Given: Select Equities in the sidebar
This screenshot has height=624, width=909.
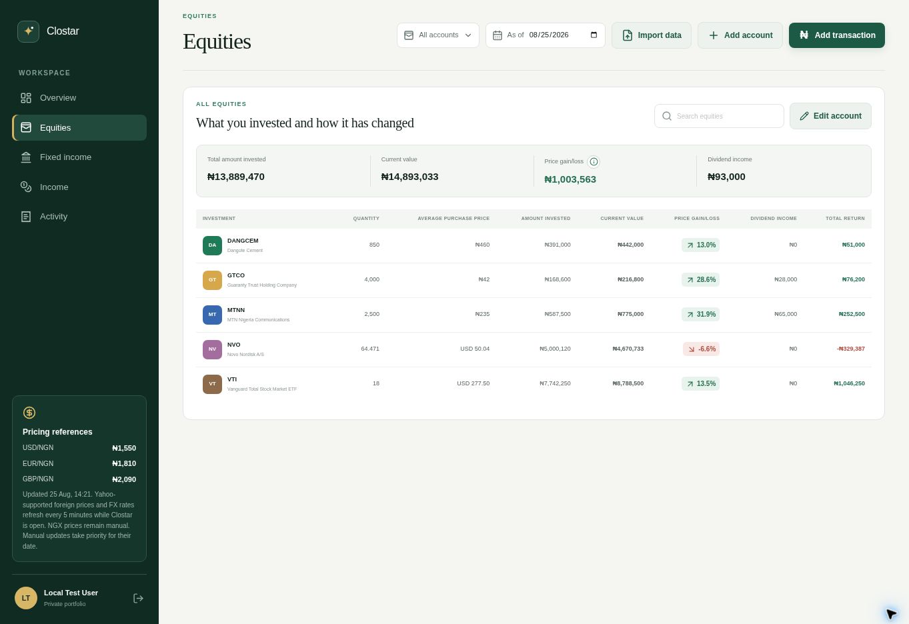Looking at the screenshot, I should coord(79,127).
